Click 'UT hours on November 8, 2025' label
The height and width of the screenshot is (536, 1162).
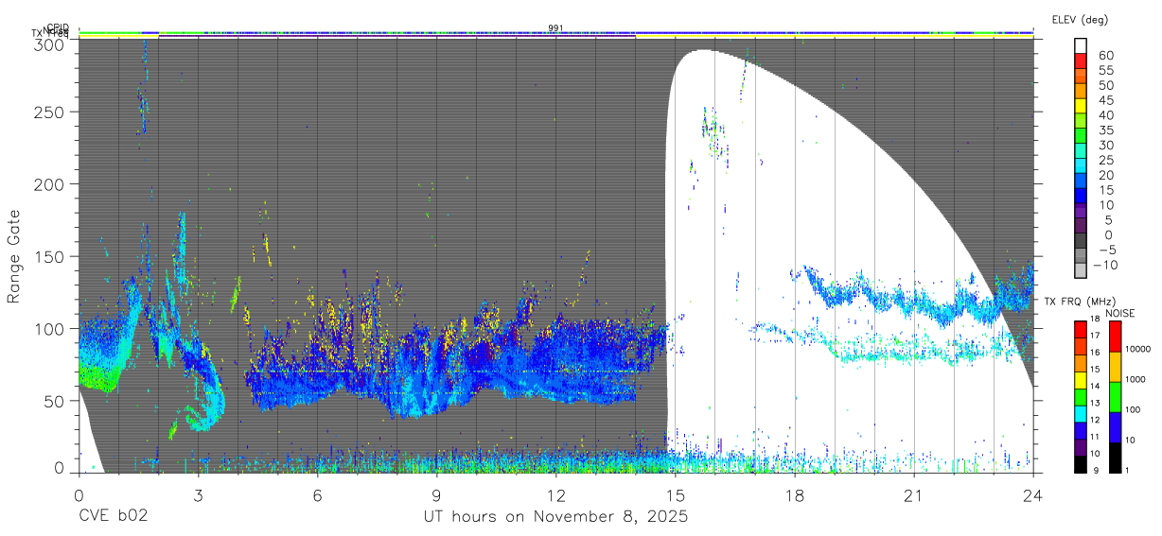click(x=555, y=516)
